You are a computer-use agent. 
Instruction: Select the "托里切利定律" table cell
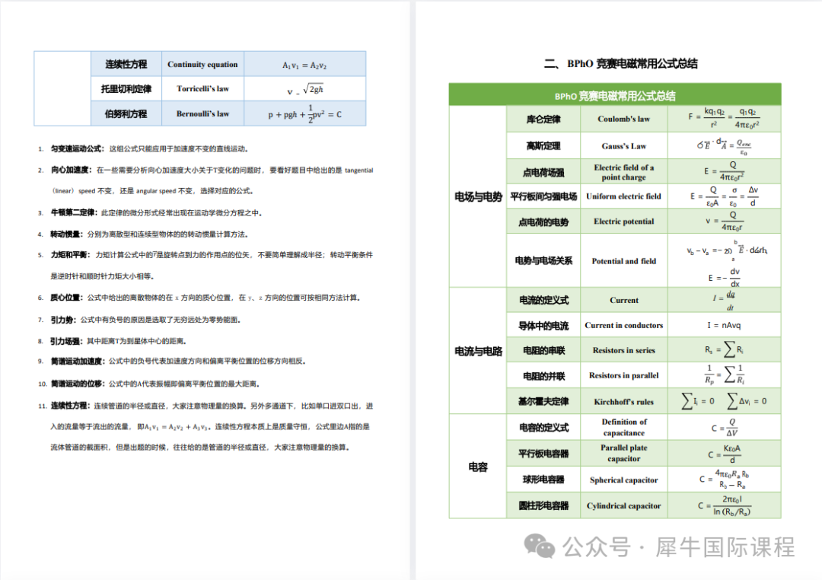tap(126, 88)
